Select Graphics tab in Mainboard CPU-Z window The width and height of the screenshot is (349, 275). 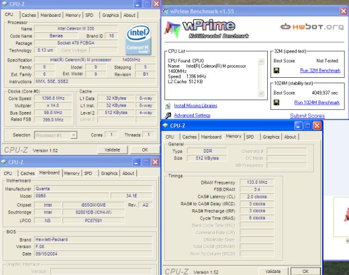[109, 173]
